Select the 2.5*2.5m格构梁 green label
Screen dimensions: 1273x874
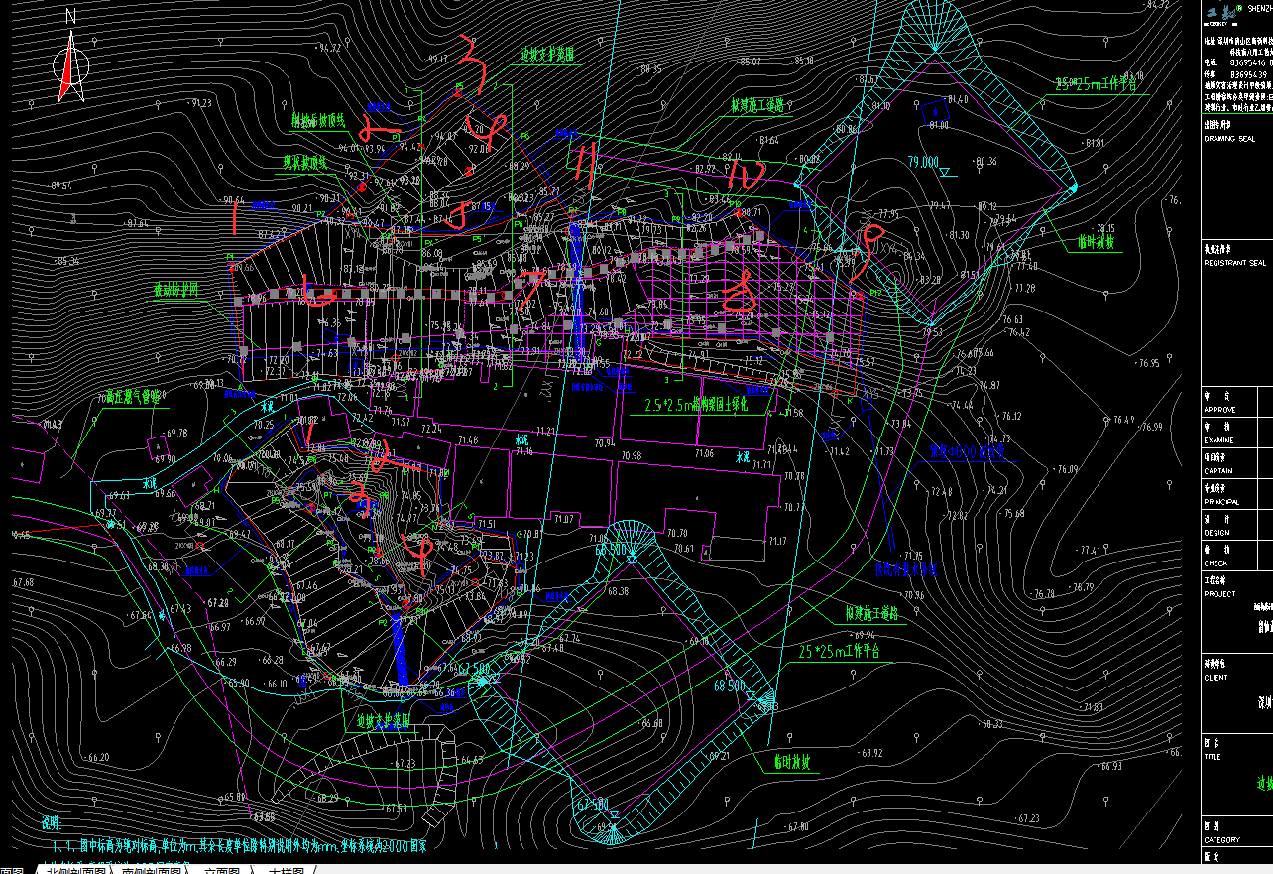696,405
